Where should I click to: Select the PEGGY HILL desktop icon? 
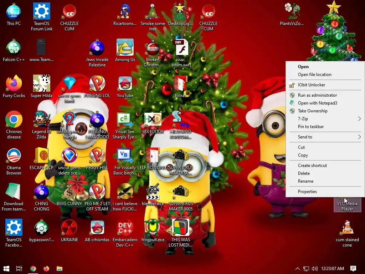coord(97,158)
